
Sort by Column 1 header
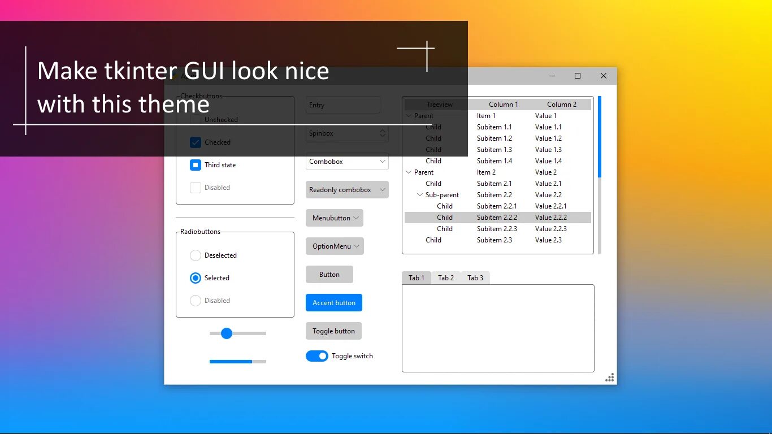click(x=504, y=105)
